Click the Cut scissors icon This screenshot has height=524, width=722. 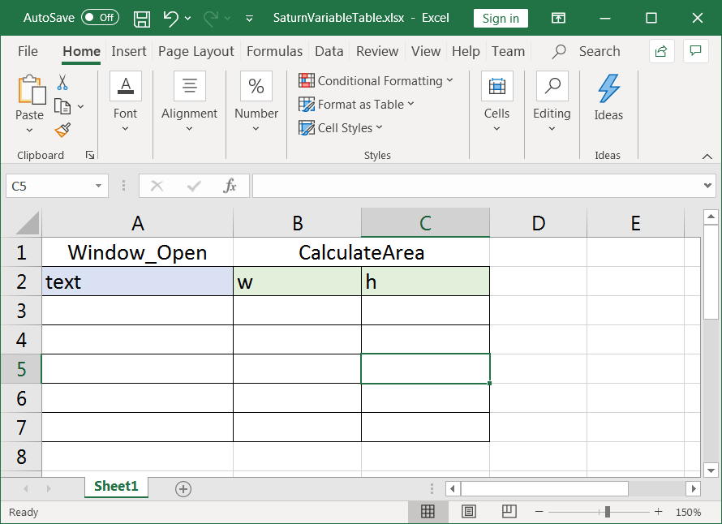click(62, 83)
